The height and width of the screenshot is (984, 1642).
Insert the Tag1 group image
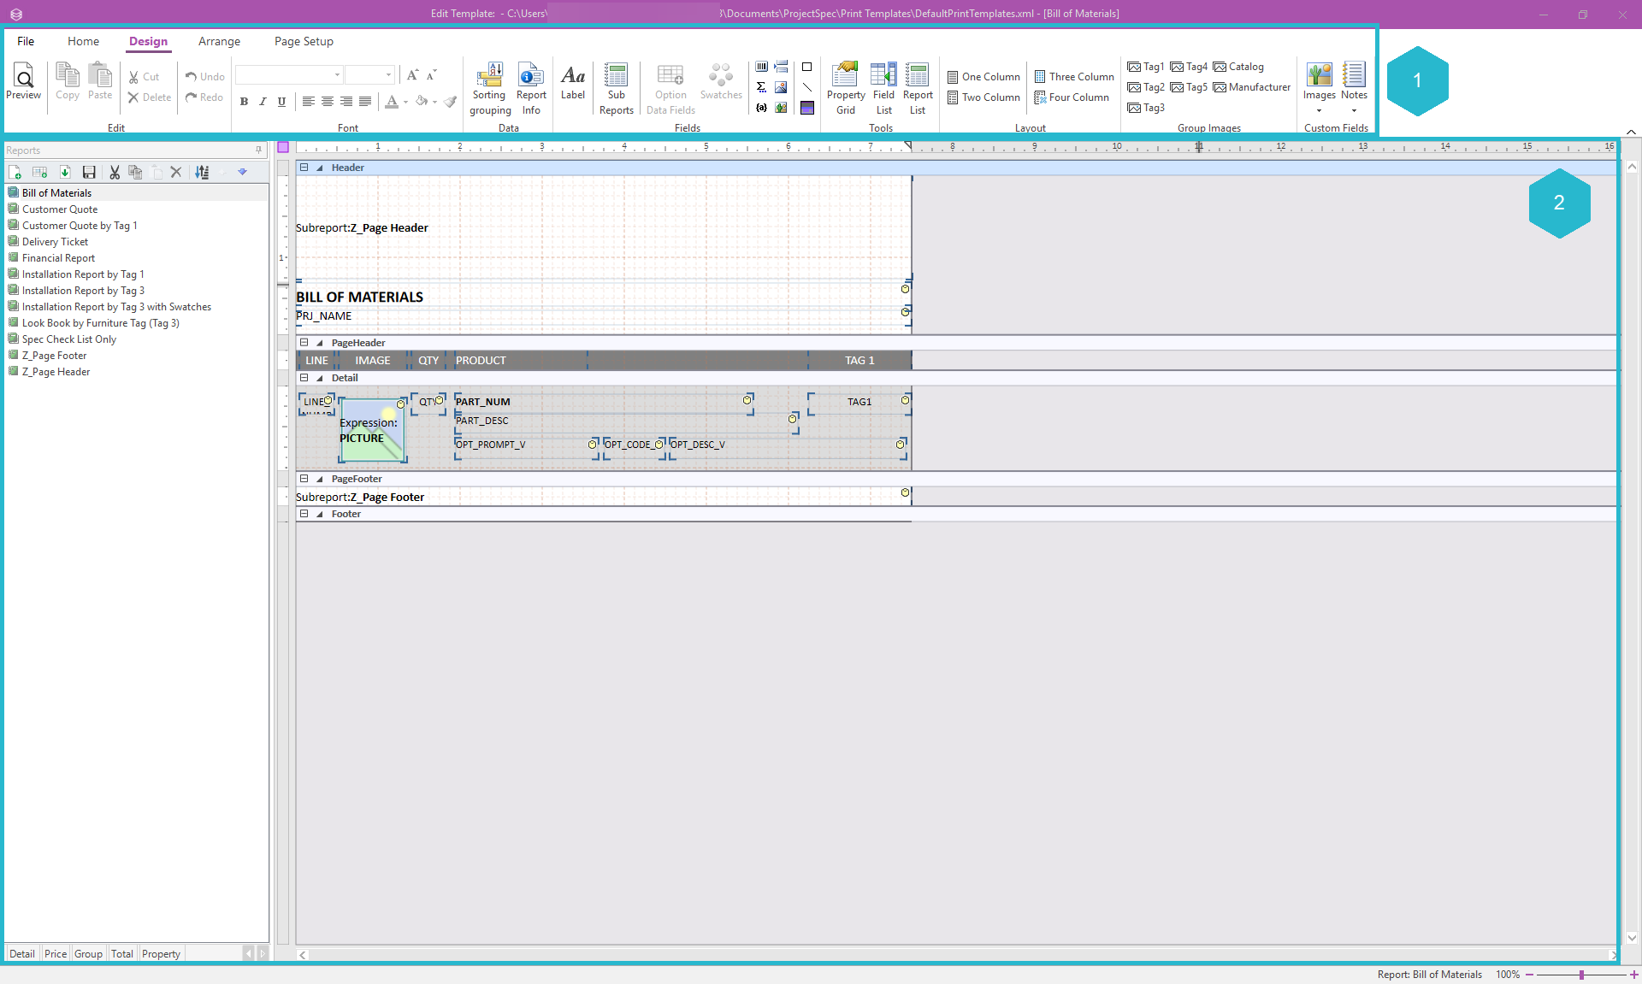coord(1146,67)
